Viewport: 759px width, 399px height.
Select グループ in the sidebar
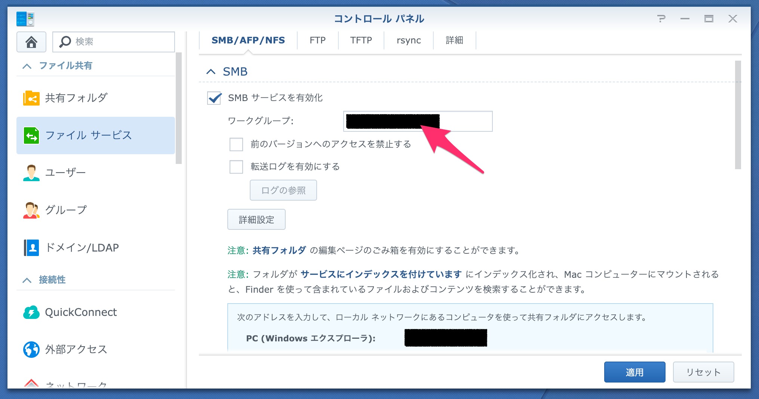pyautogui.click(x=96, y=210)
